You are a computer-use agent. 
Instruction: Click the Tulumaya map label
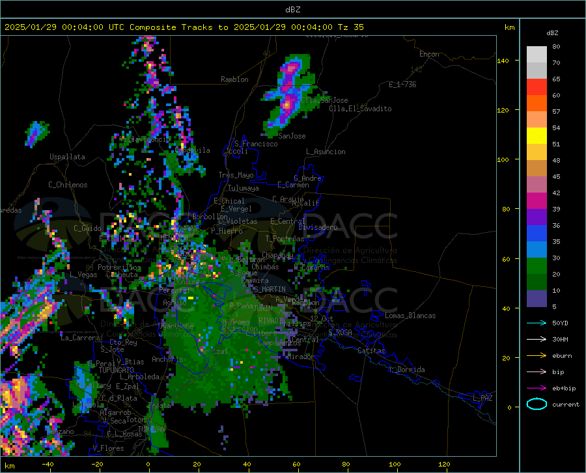pyautogui.click(x=244, y=188)
